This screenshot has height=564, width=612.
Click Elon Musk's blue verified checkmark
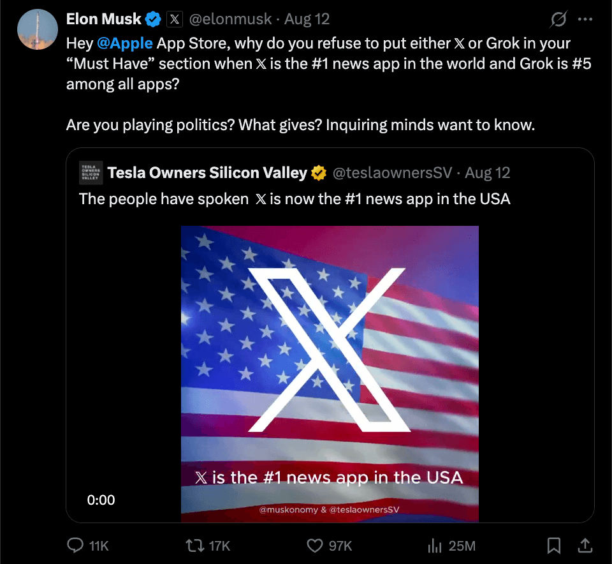152,19
